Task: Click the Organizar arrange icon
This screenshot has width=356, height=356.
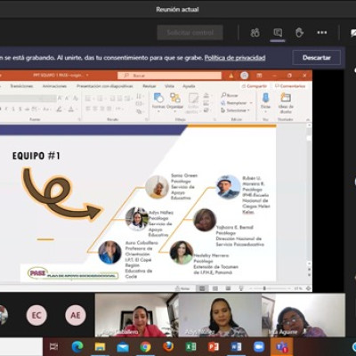Action: [x=175, y=101]
